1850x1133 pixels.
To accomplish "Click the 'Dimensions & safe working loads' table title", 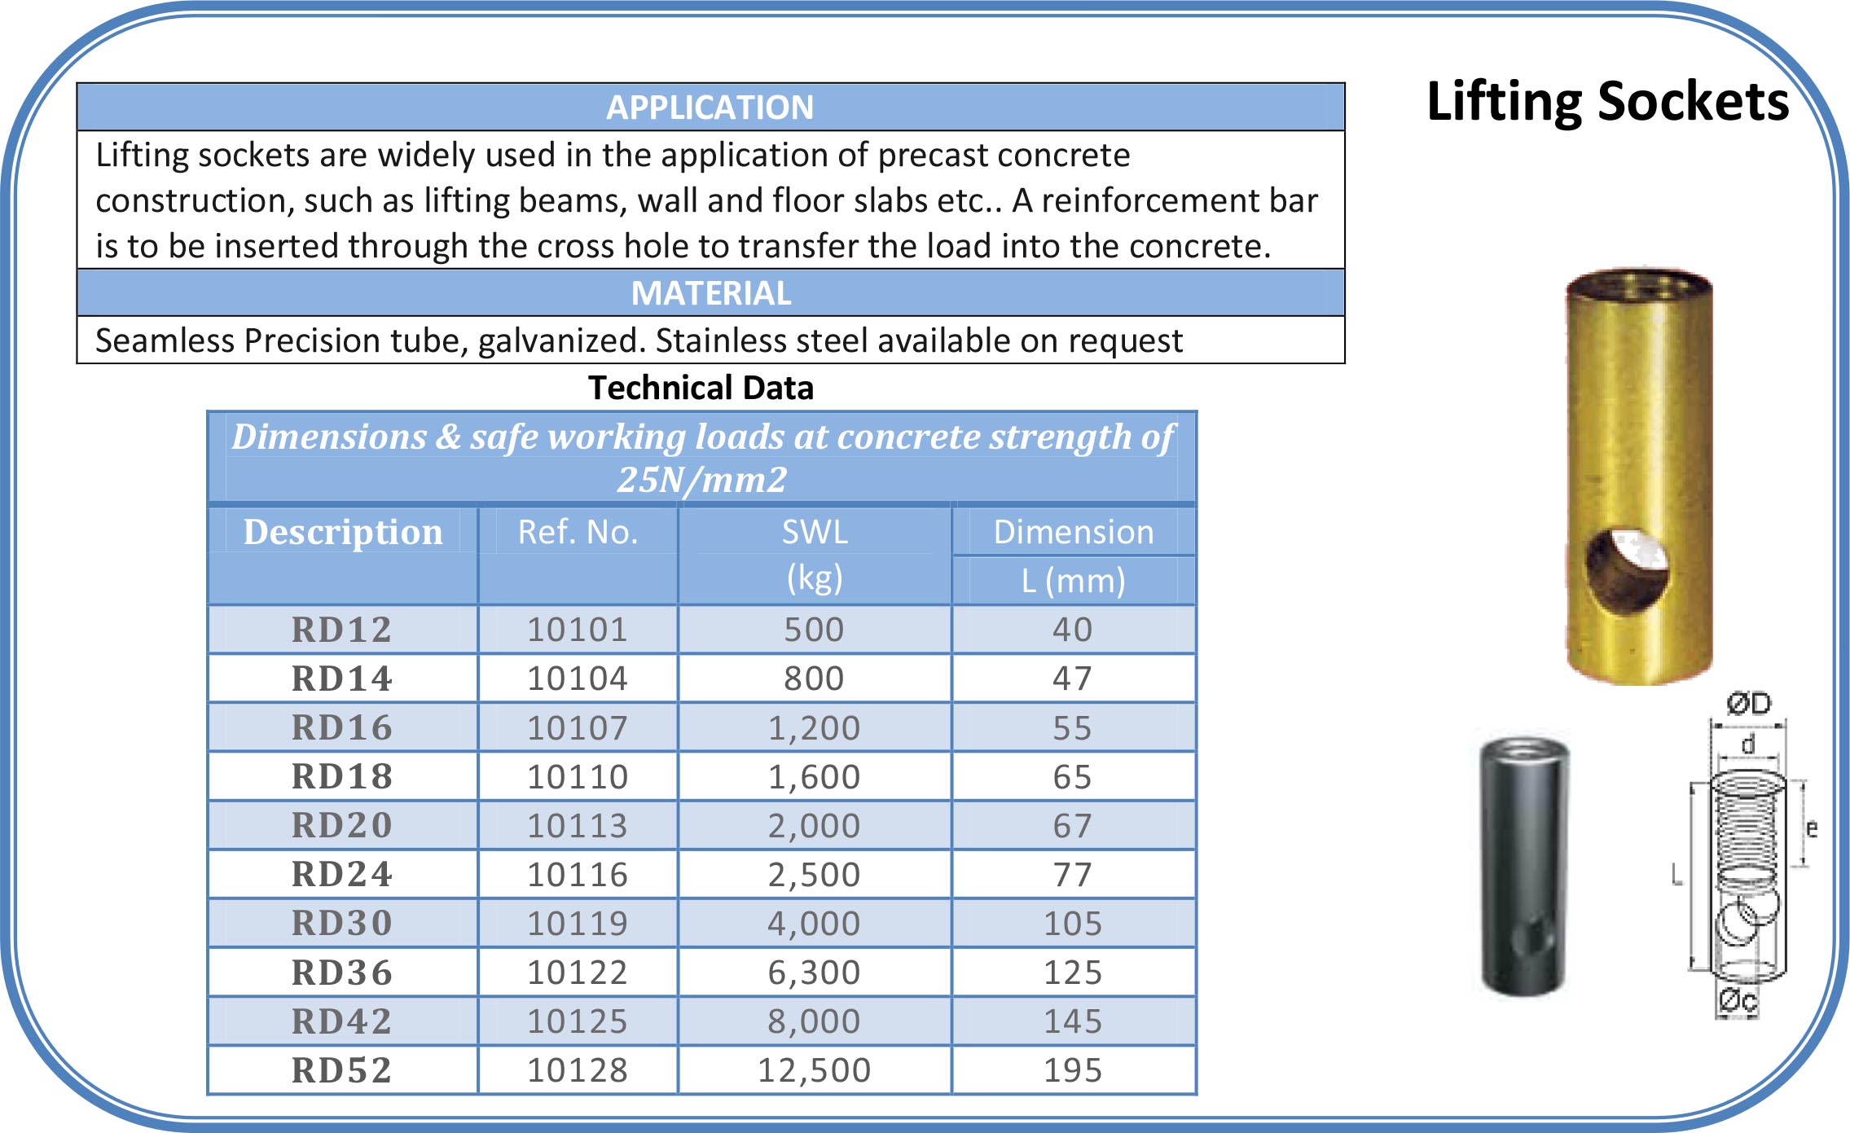I will 701,458.
